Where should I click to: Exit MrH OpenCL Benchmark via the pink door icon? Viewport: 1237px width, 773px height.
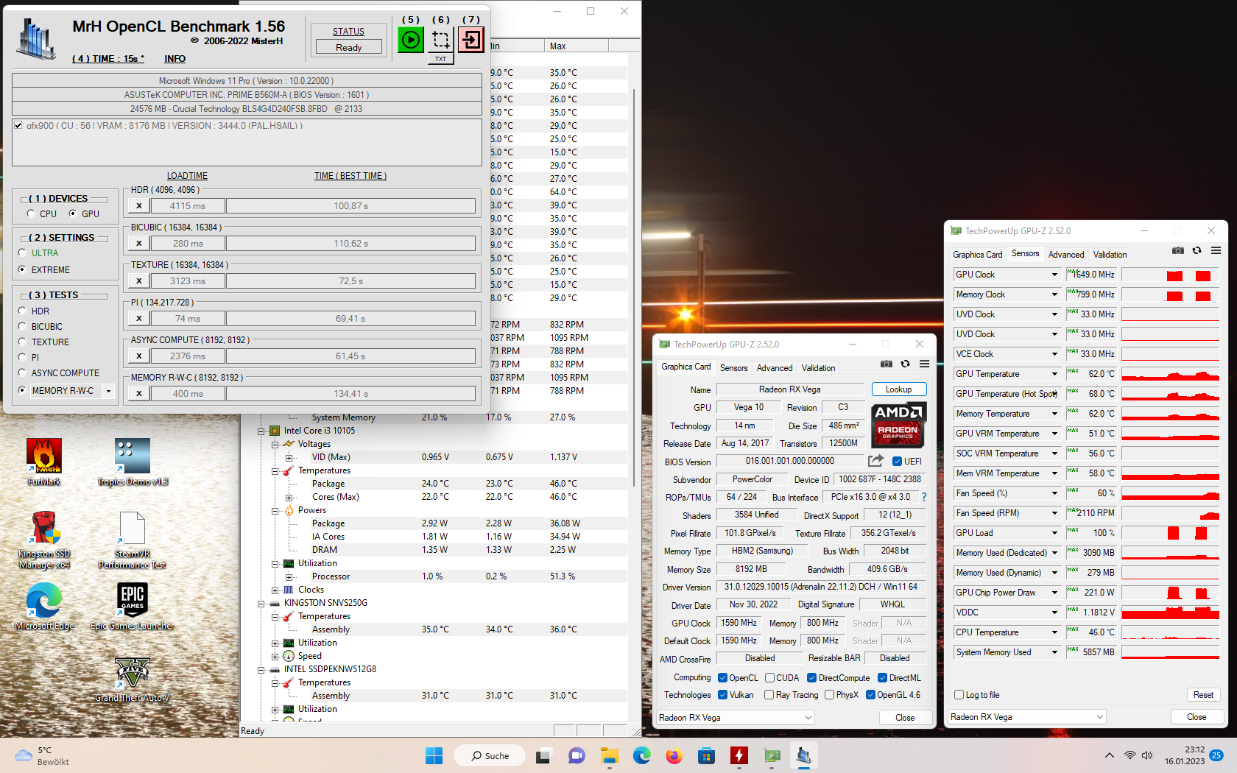point(471,40)
